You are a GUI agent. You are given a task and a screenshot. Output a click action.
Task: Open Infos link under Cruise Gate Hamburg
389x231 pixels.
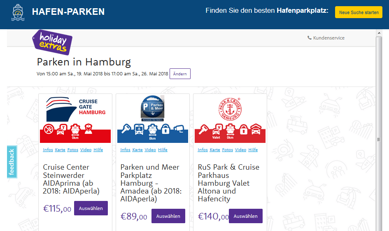(48, 149)
